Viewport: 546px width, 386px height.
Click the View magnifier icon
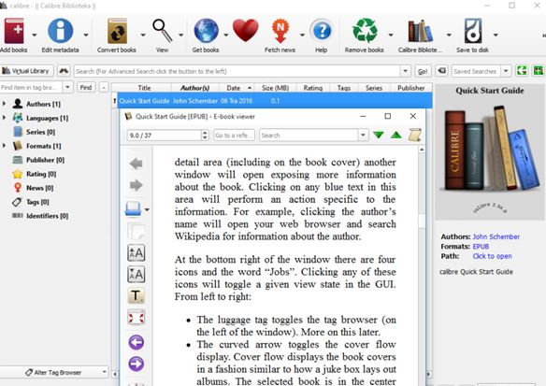point(163,31)
